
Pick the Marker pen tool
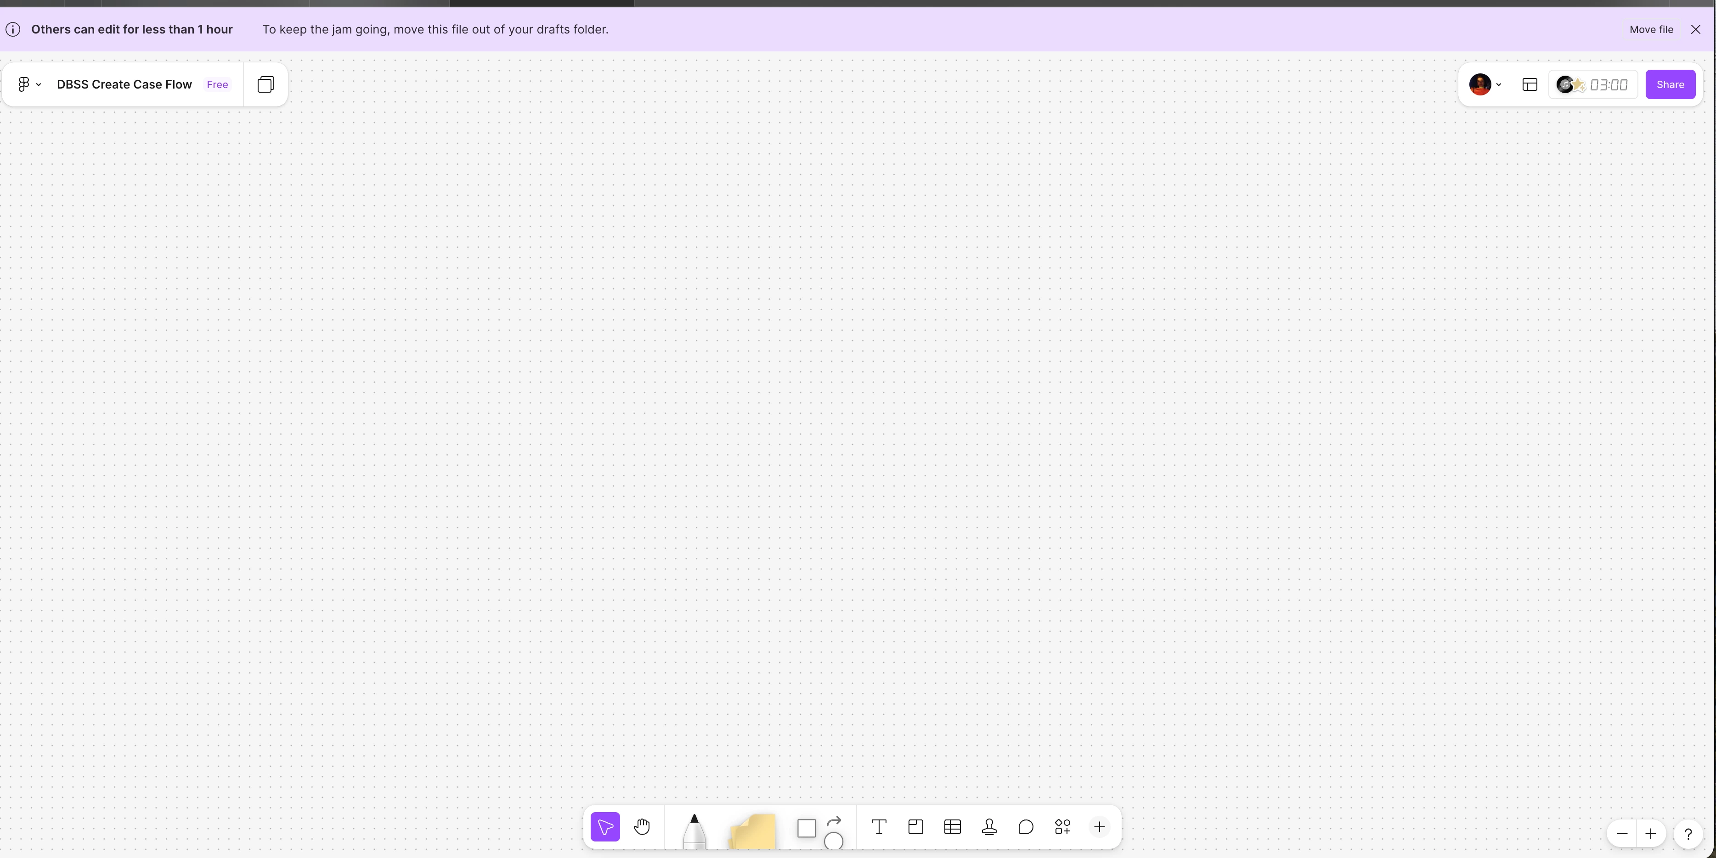click(694, 831)
